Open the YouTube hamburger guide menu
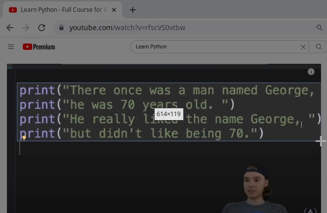 [11, 47]
